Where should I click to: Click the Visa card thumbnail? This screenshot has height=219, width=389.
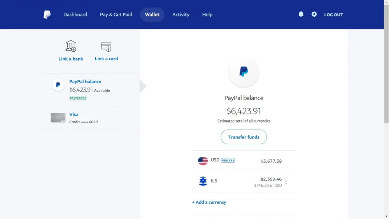58,117
